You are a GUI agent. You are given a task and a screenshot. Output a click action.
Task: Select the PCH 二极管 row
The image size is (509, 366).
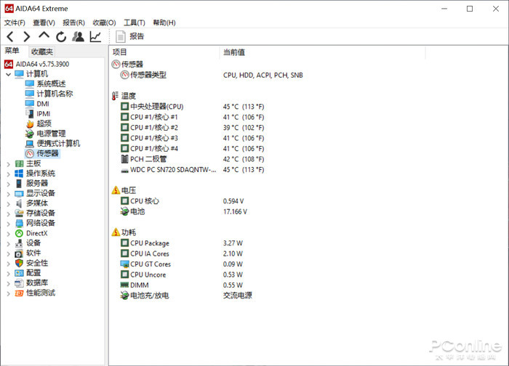[x=192, y=159]
